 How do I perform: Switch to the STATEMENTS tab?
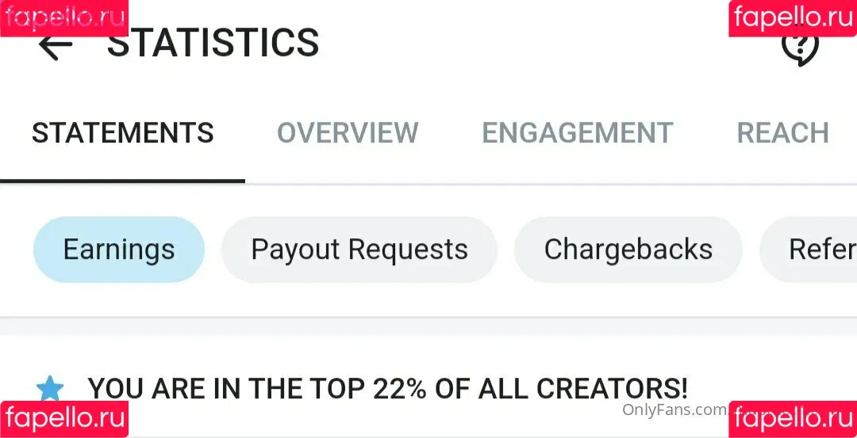click(122, 132)
